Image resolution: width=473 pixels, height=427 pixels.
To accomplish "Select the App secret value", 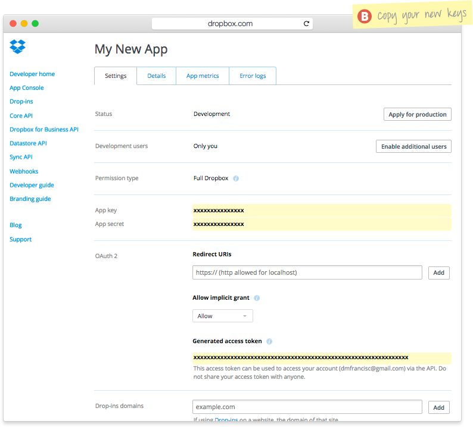I will click(219, 224).
